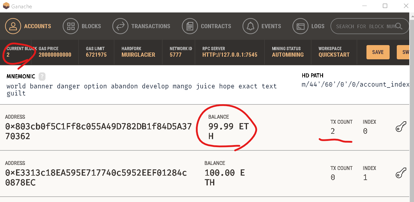Click the gas limit value 6721975
The width and height of the screenshot is (414, 202).
click(x=96, y=55)
